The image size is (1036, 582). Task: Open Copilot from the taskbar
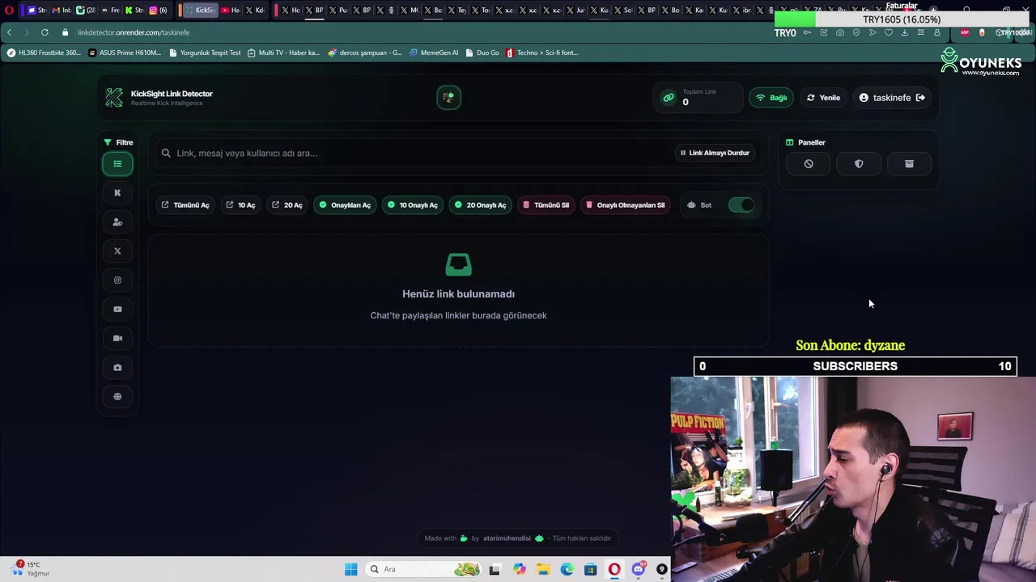519,570
